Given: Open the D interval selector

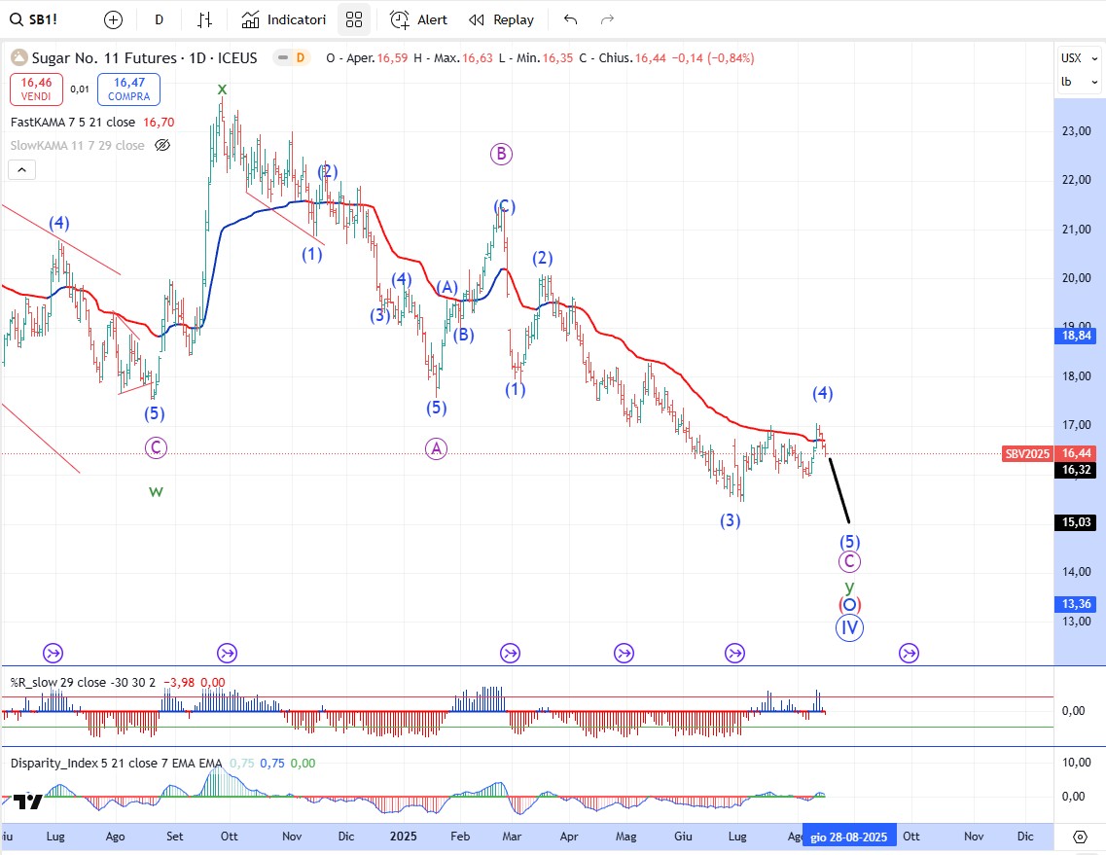Looking at the screenshot, I should click(159, 19).
